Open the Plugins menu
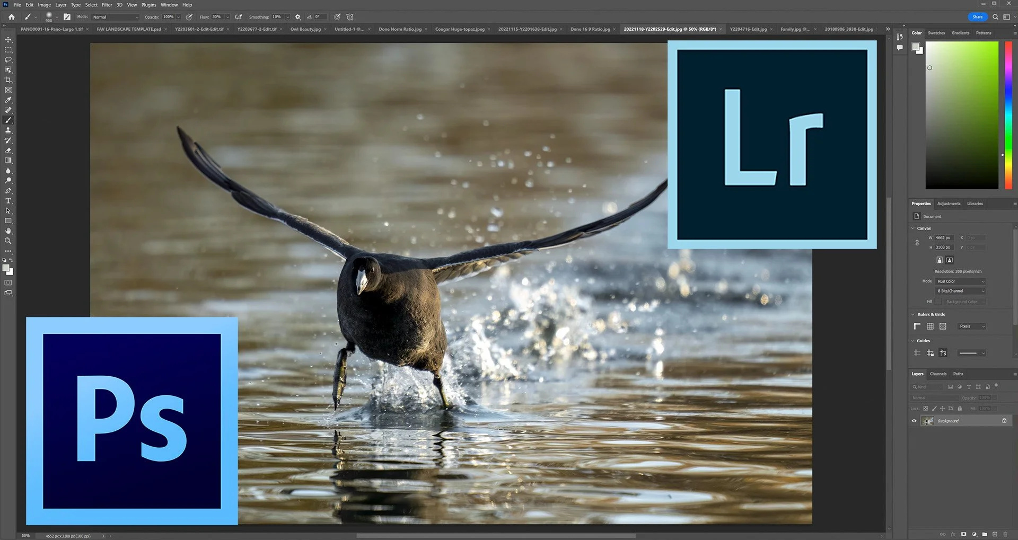The width and height of the screenshot is (1018, 540). (148, 5)
